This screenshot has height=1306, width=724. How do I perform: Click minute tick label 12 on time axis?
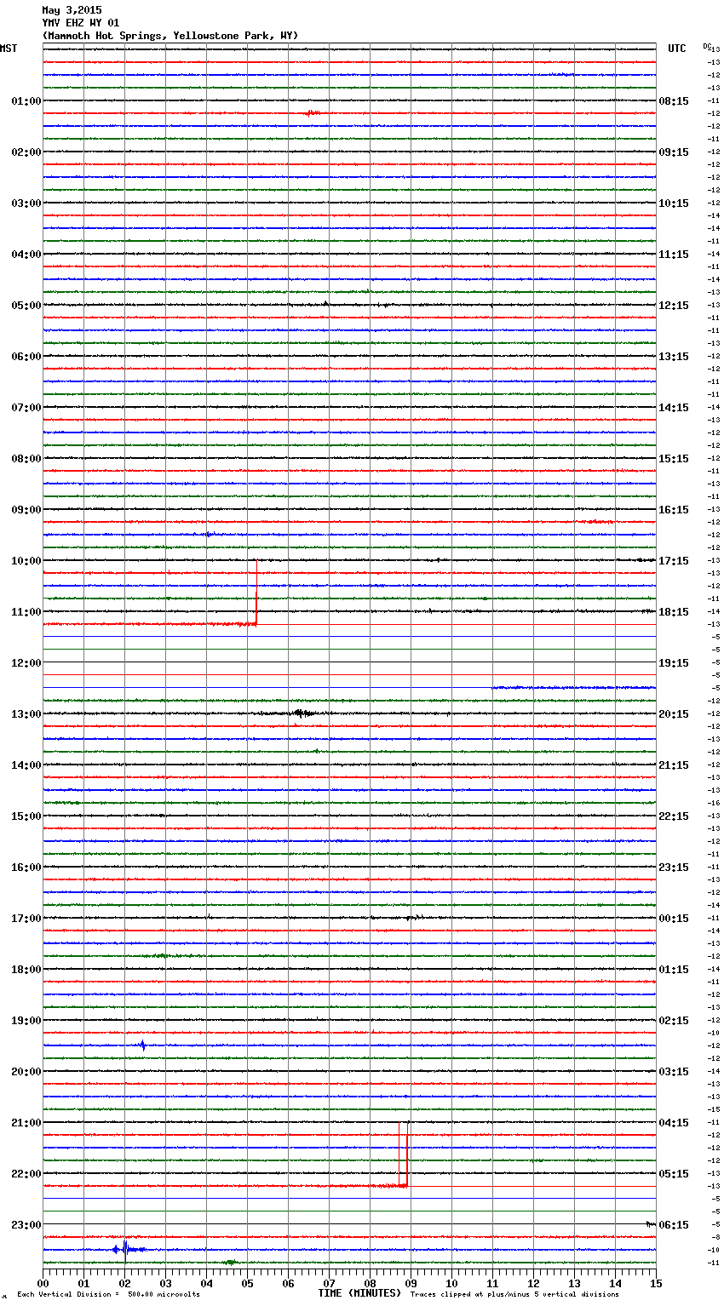click(533, 1284)
